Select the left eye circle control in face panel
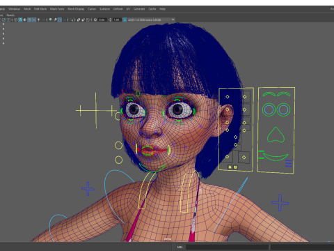 click(269, 109)
